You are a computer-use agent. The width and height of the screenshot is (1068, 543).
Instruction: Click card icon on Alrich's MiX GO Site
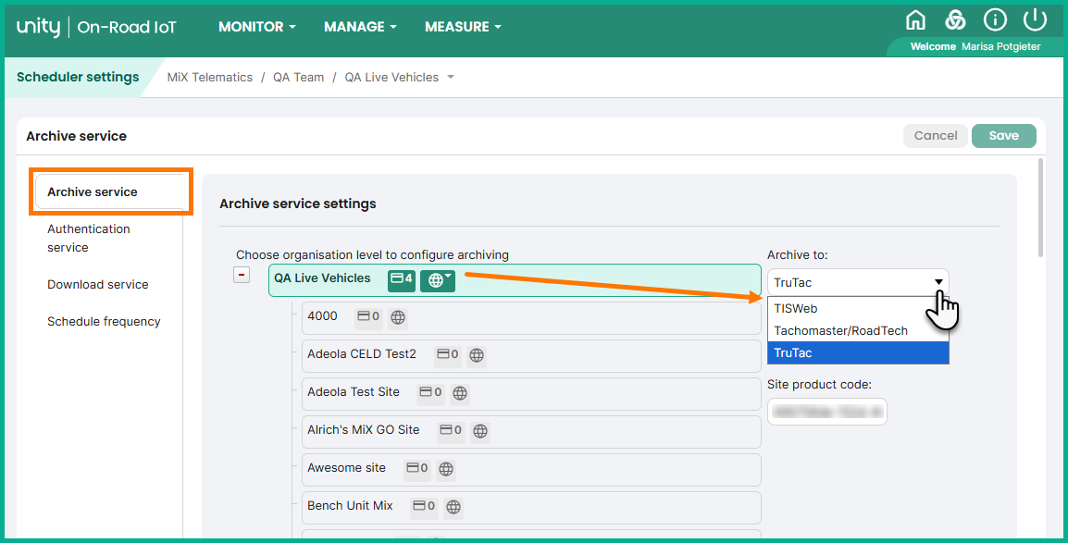click(451, 431)
